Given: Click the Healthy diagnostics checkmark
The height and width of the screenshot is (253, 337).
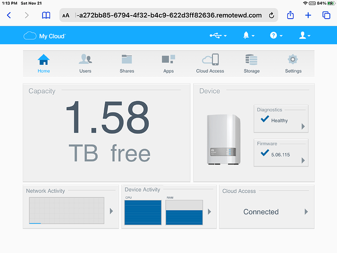Looking at the screenshot, I should click(x=265, y=118).
